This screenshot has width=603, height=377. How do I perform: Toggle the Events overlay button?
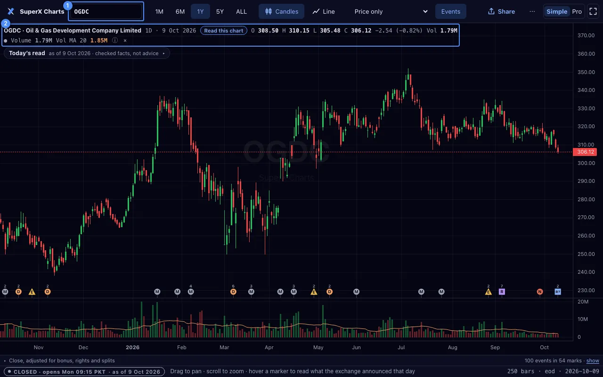pos(451,11)
